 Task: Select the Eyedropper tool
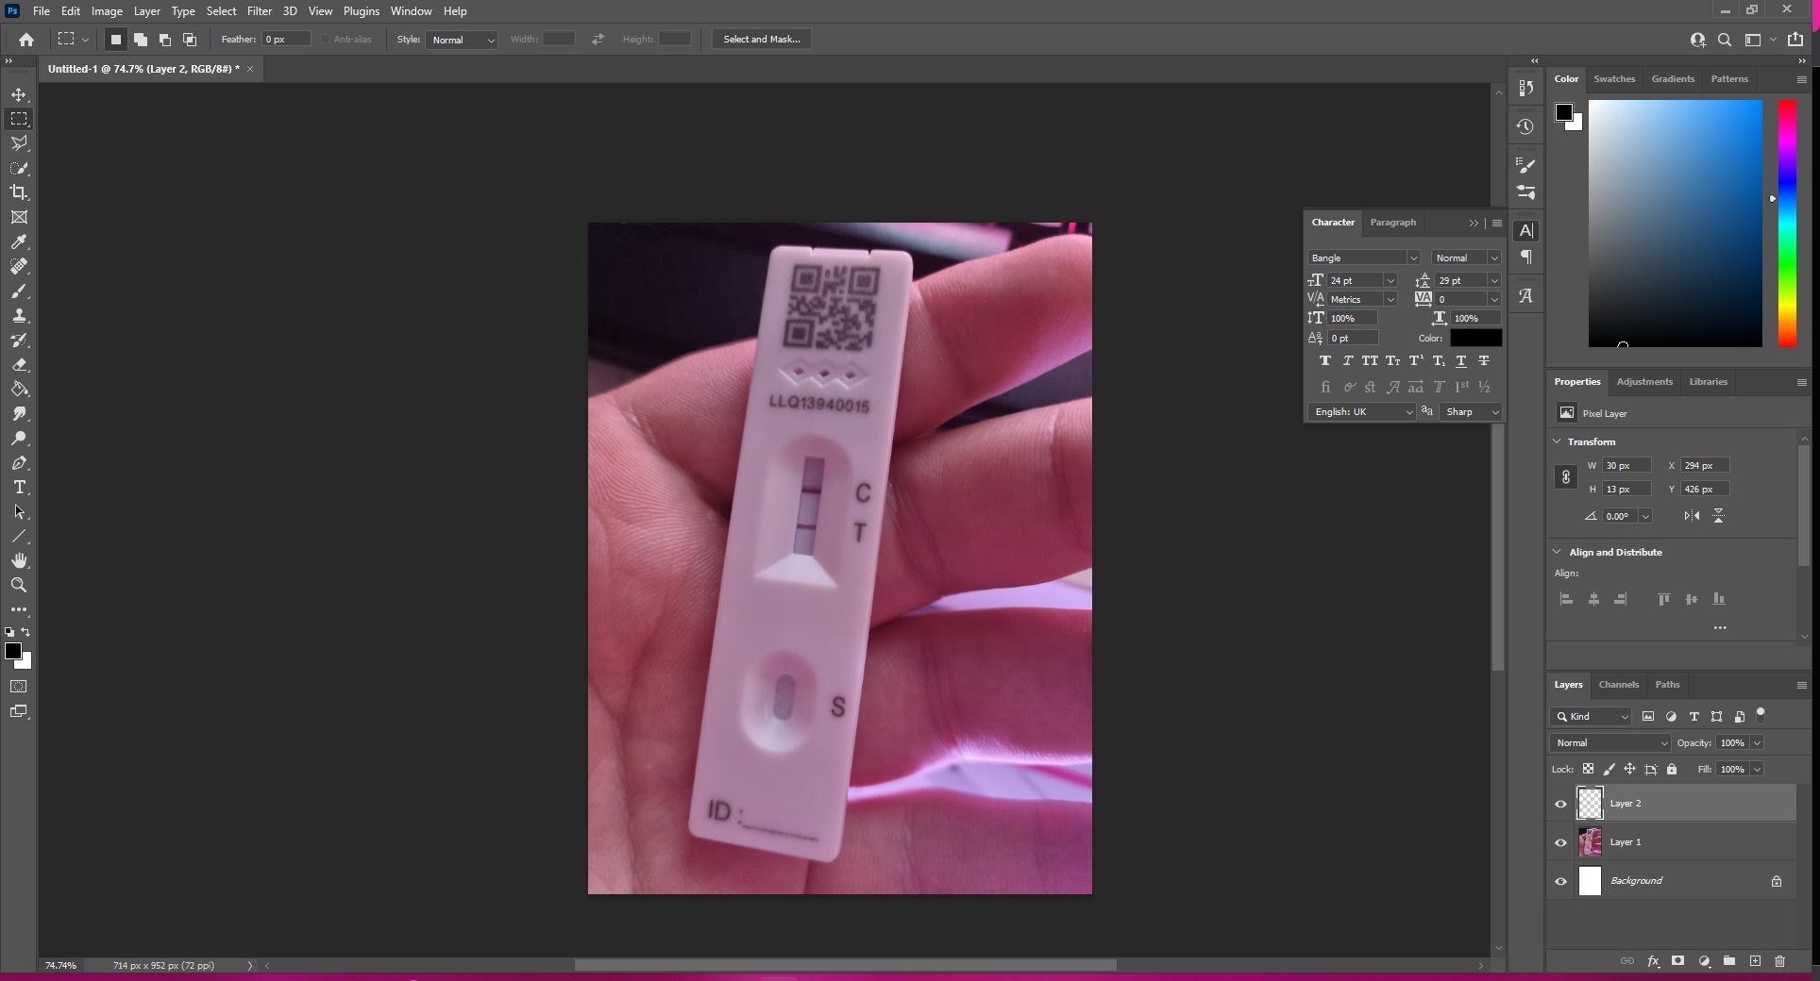(19, 241)
